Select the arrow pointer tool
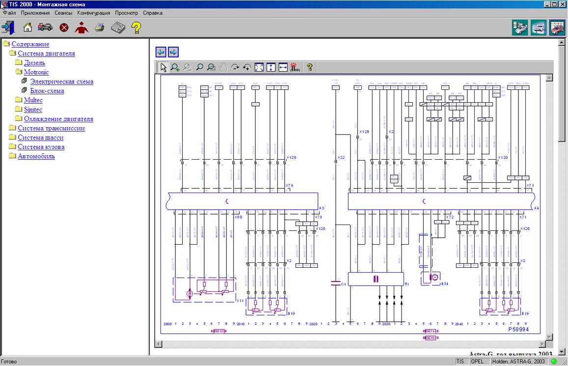 [x=163, y=67]
